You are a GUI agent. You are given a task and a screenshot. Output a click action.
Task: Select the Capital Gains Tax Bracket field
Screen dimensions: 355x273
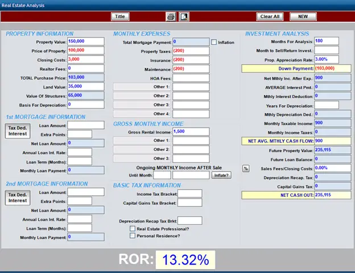[189, 203]
